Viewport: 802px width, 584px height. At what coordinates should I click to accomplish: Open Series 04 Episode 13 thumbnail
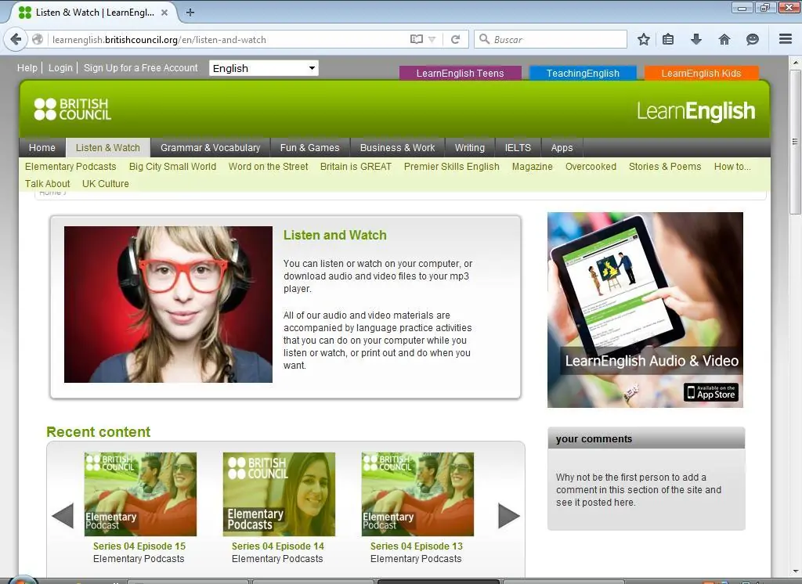tap(417, 494)
